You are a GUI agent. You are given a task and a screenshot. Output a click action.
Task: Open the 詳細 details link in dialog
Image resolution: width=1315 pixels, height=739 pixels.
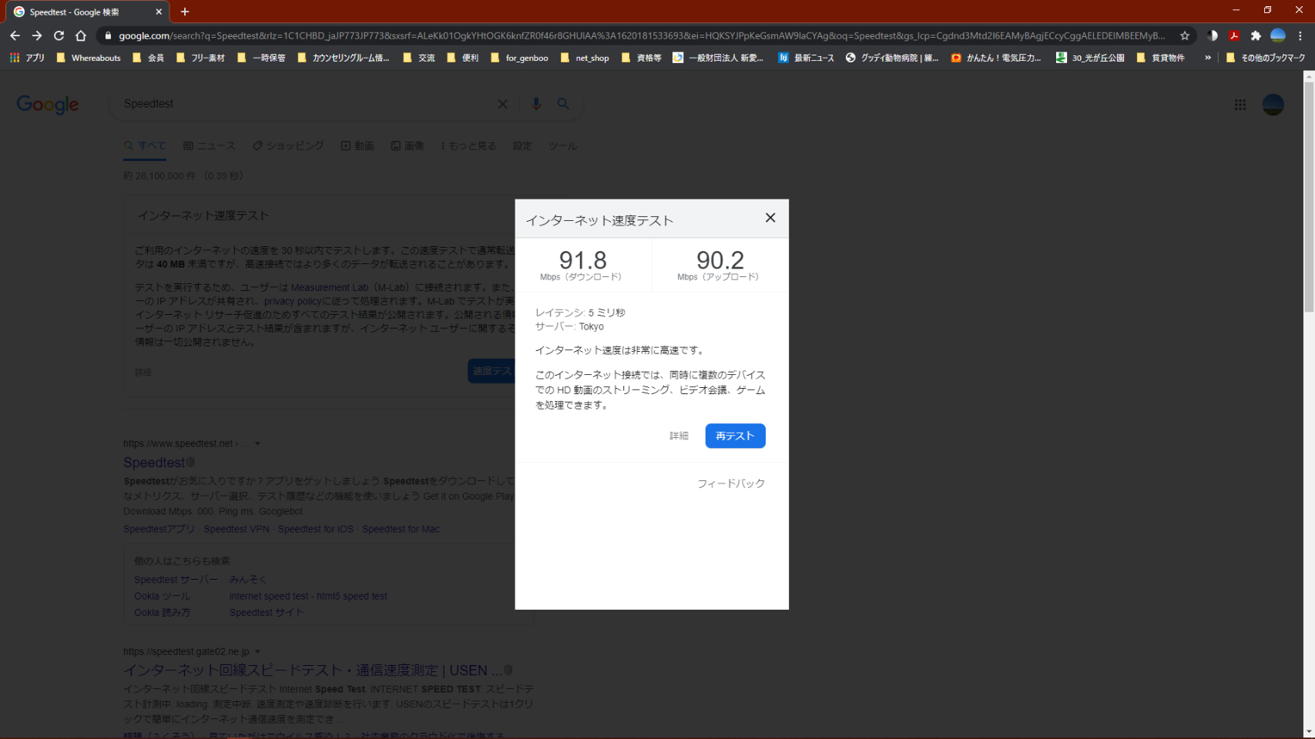coord(679,436)
